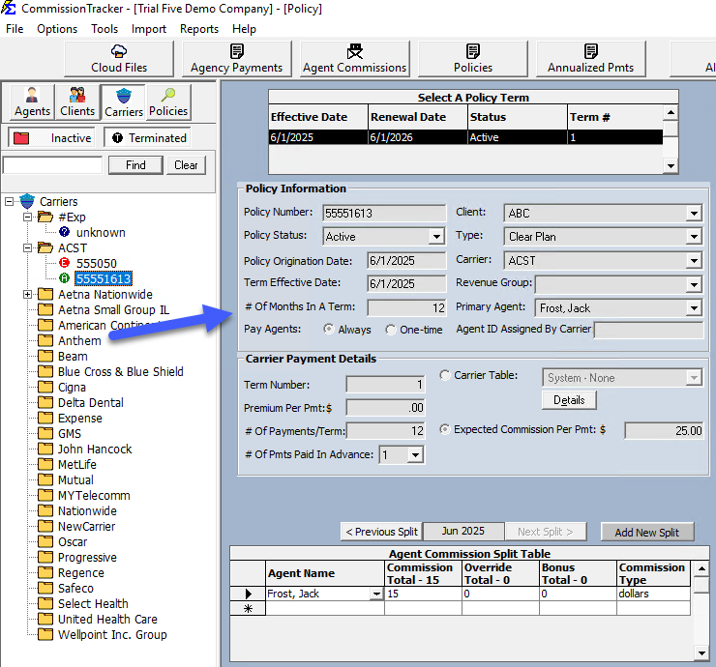716x667 pixels.
Task: Open Annualized Pmts toolbar button
Action: click(x=590, y=59)
